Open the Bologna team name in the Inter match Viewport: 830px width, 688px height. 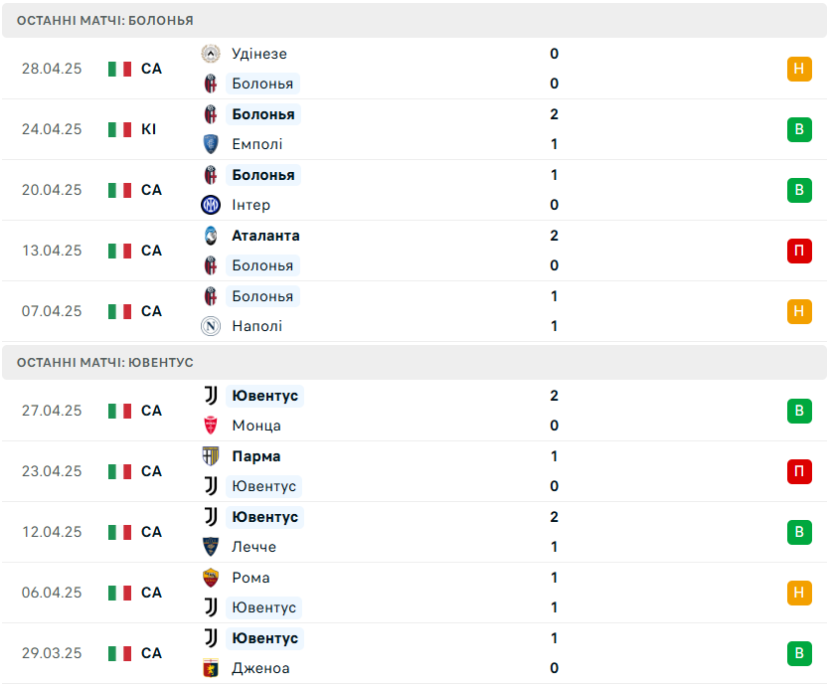(x=263, y=175)
